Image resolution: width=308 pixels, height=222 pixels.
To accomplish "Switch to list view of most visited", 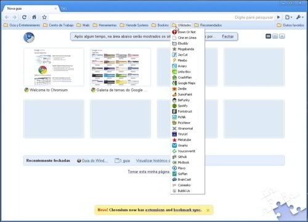I will point(275,36).
